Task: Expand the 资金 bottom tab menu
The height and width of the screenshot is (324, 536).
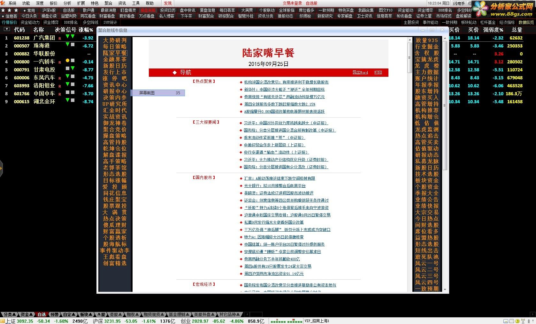Action: (x=26, y=314)
